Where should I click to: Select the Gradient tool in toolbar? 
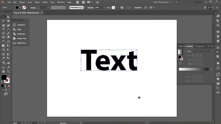pyautogui.click(x=8, y=54)
